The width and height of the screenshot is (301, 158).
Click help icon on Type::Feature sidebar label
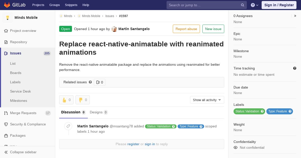[x=290, y=111]
